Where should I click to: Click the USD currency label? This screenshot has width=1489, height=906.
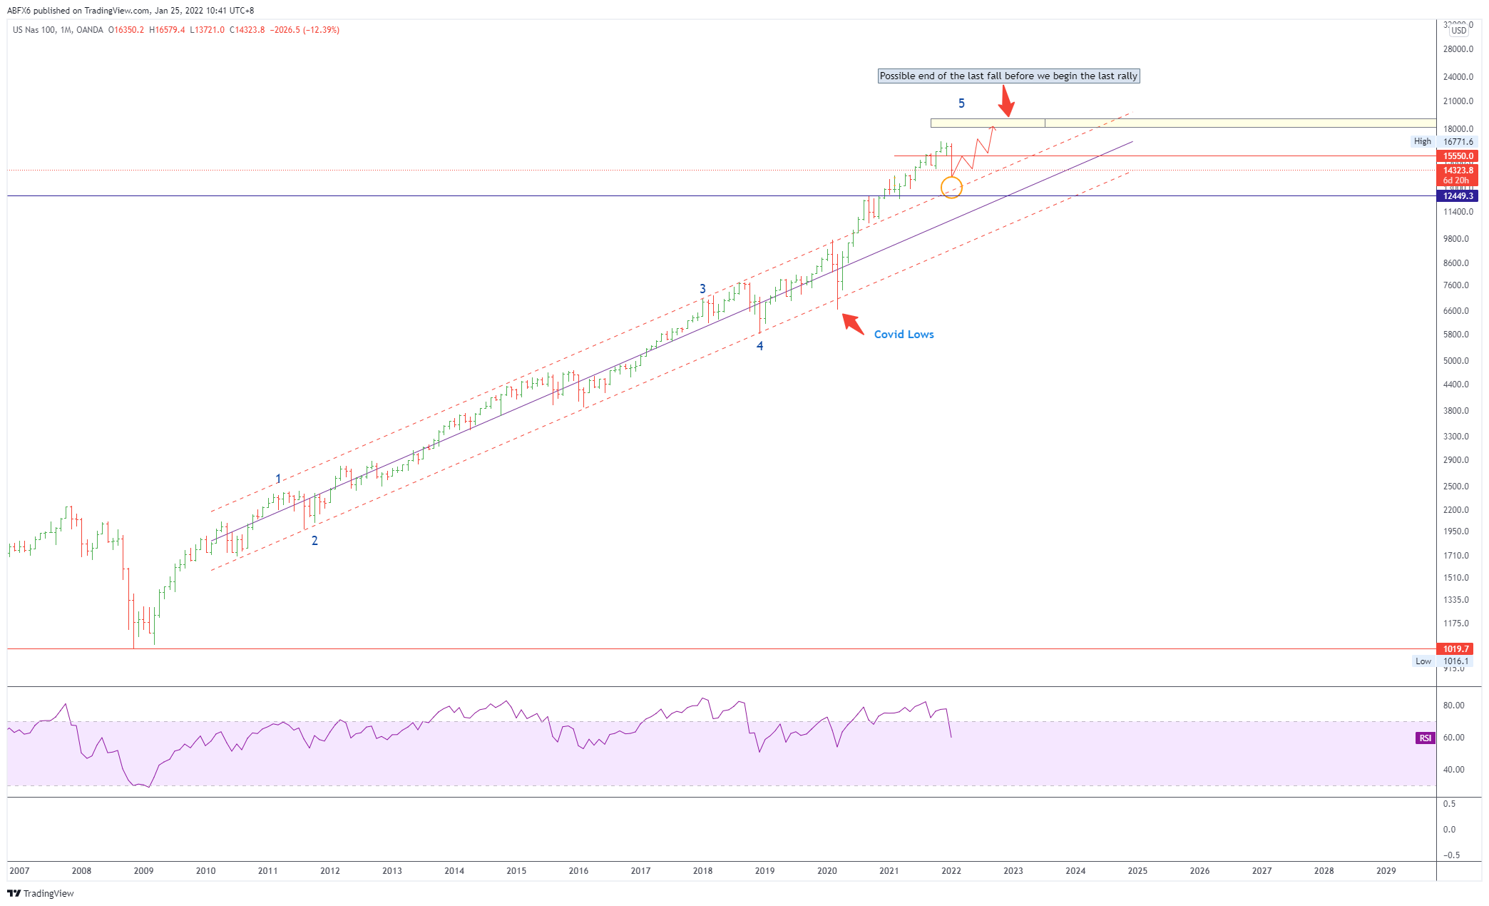pos(1459,31)
